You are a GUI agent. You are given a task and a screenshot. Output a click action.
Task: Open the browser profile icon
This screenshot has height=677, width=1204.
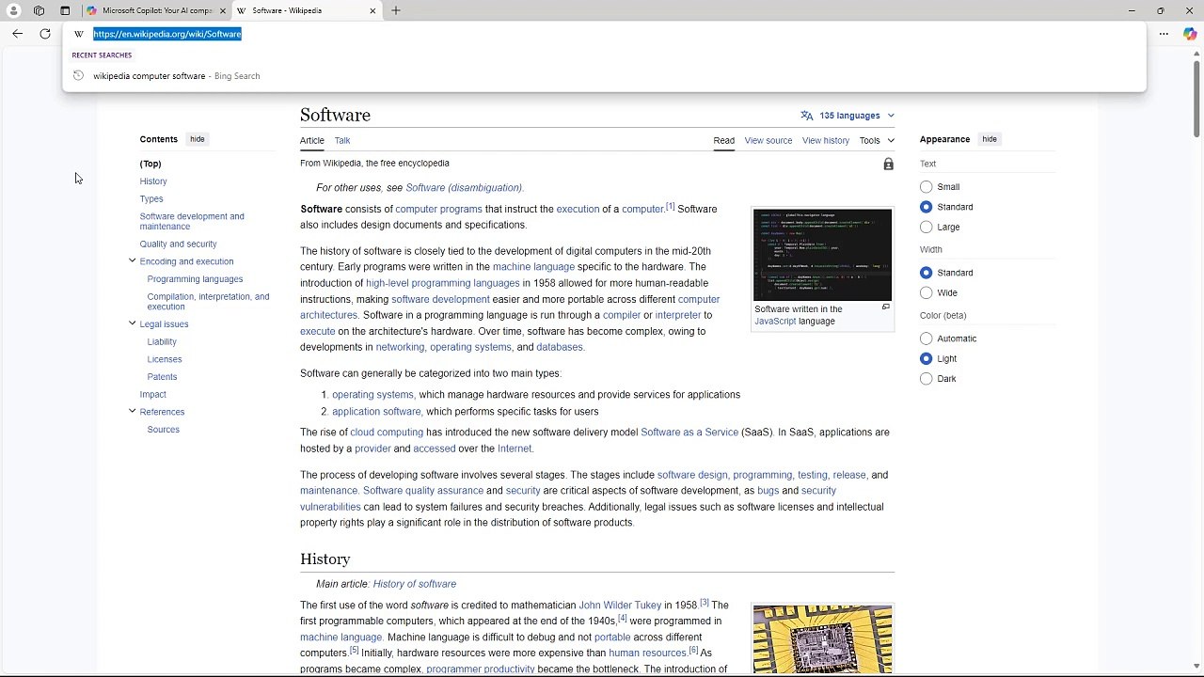[x=13, y=10]
